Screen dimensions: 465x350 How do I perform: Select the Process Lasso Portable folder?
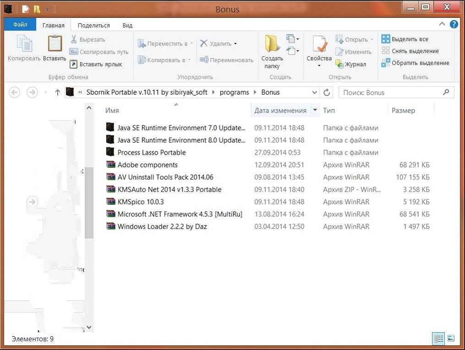[152, 152]
